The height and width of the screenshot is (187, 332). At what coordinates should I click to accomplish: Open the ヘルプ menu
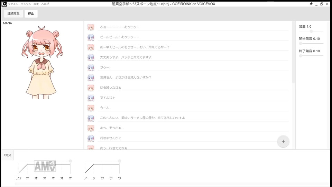coord(45,4)
